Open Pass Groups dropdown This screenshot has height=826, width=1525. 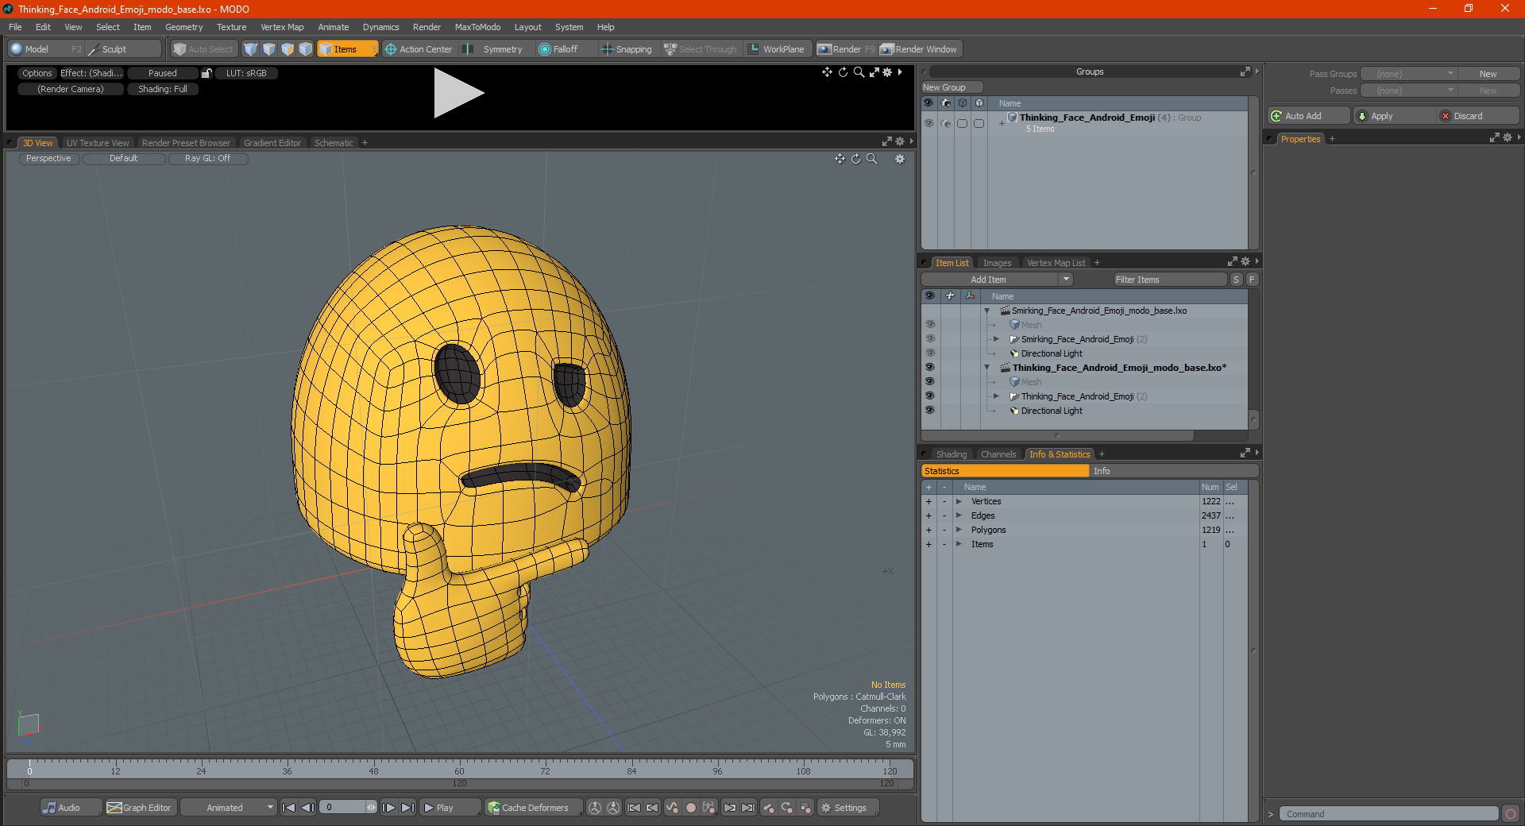1408,74
